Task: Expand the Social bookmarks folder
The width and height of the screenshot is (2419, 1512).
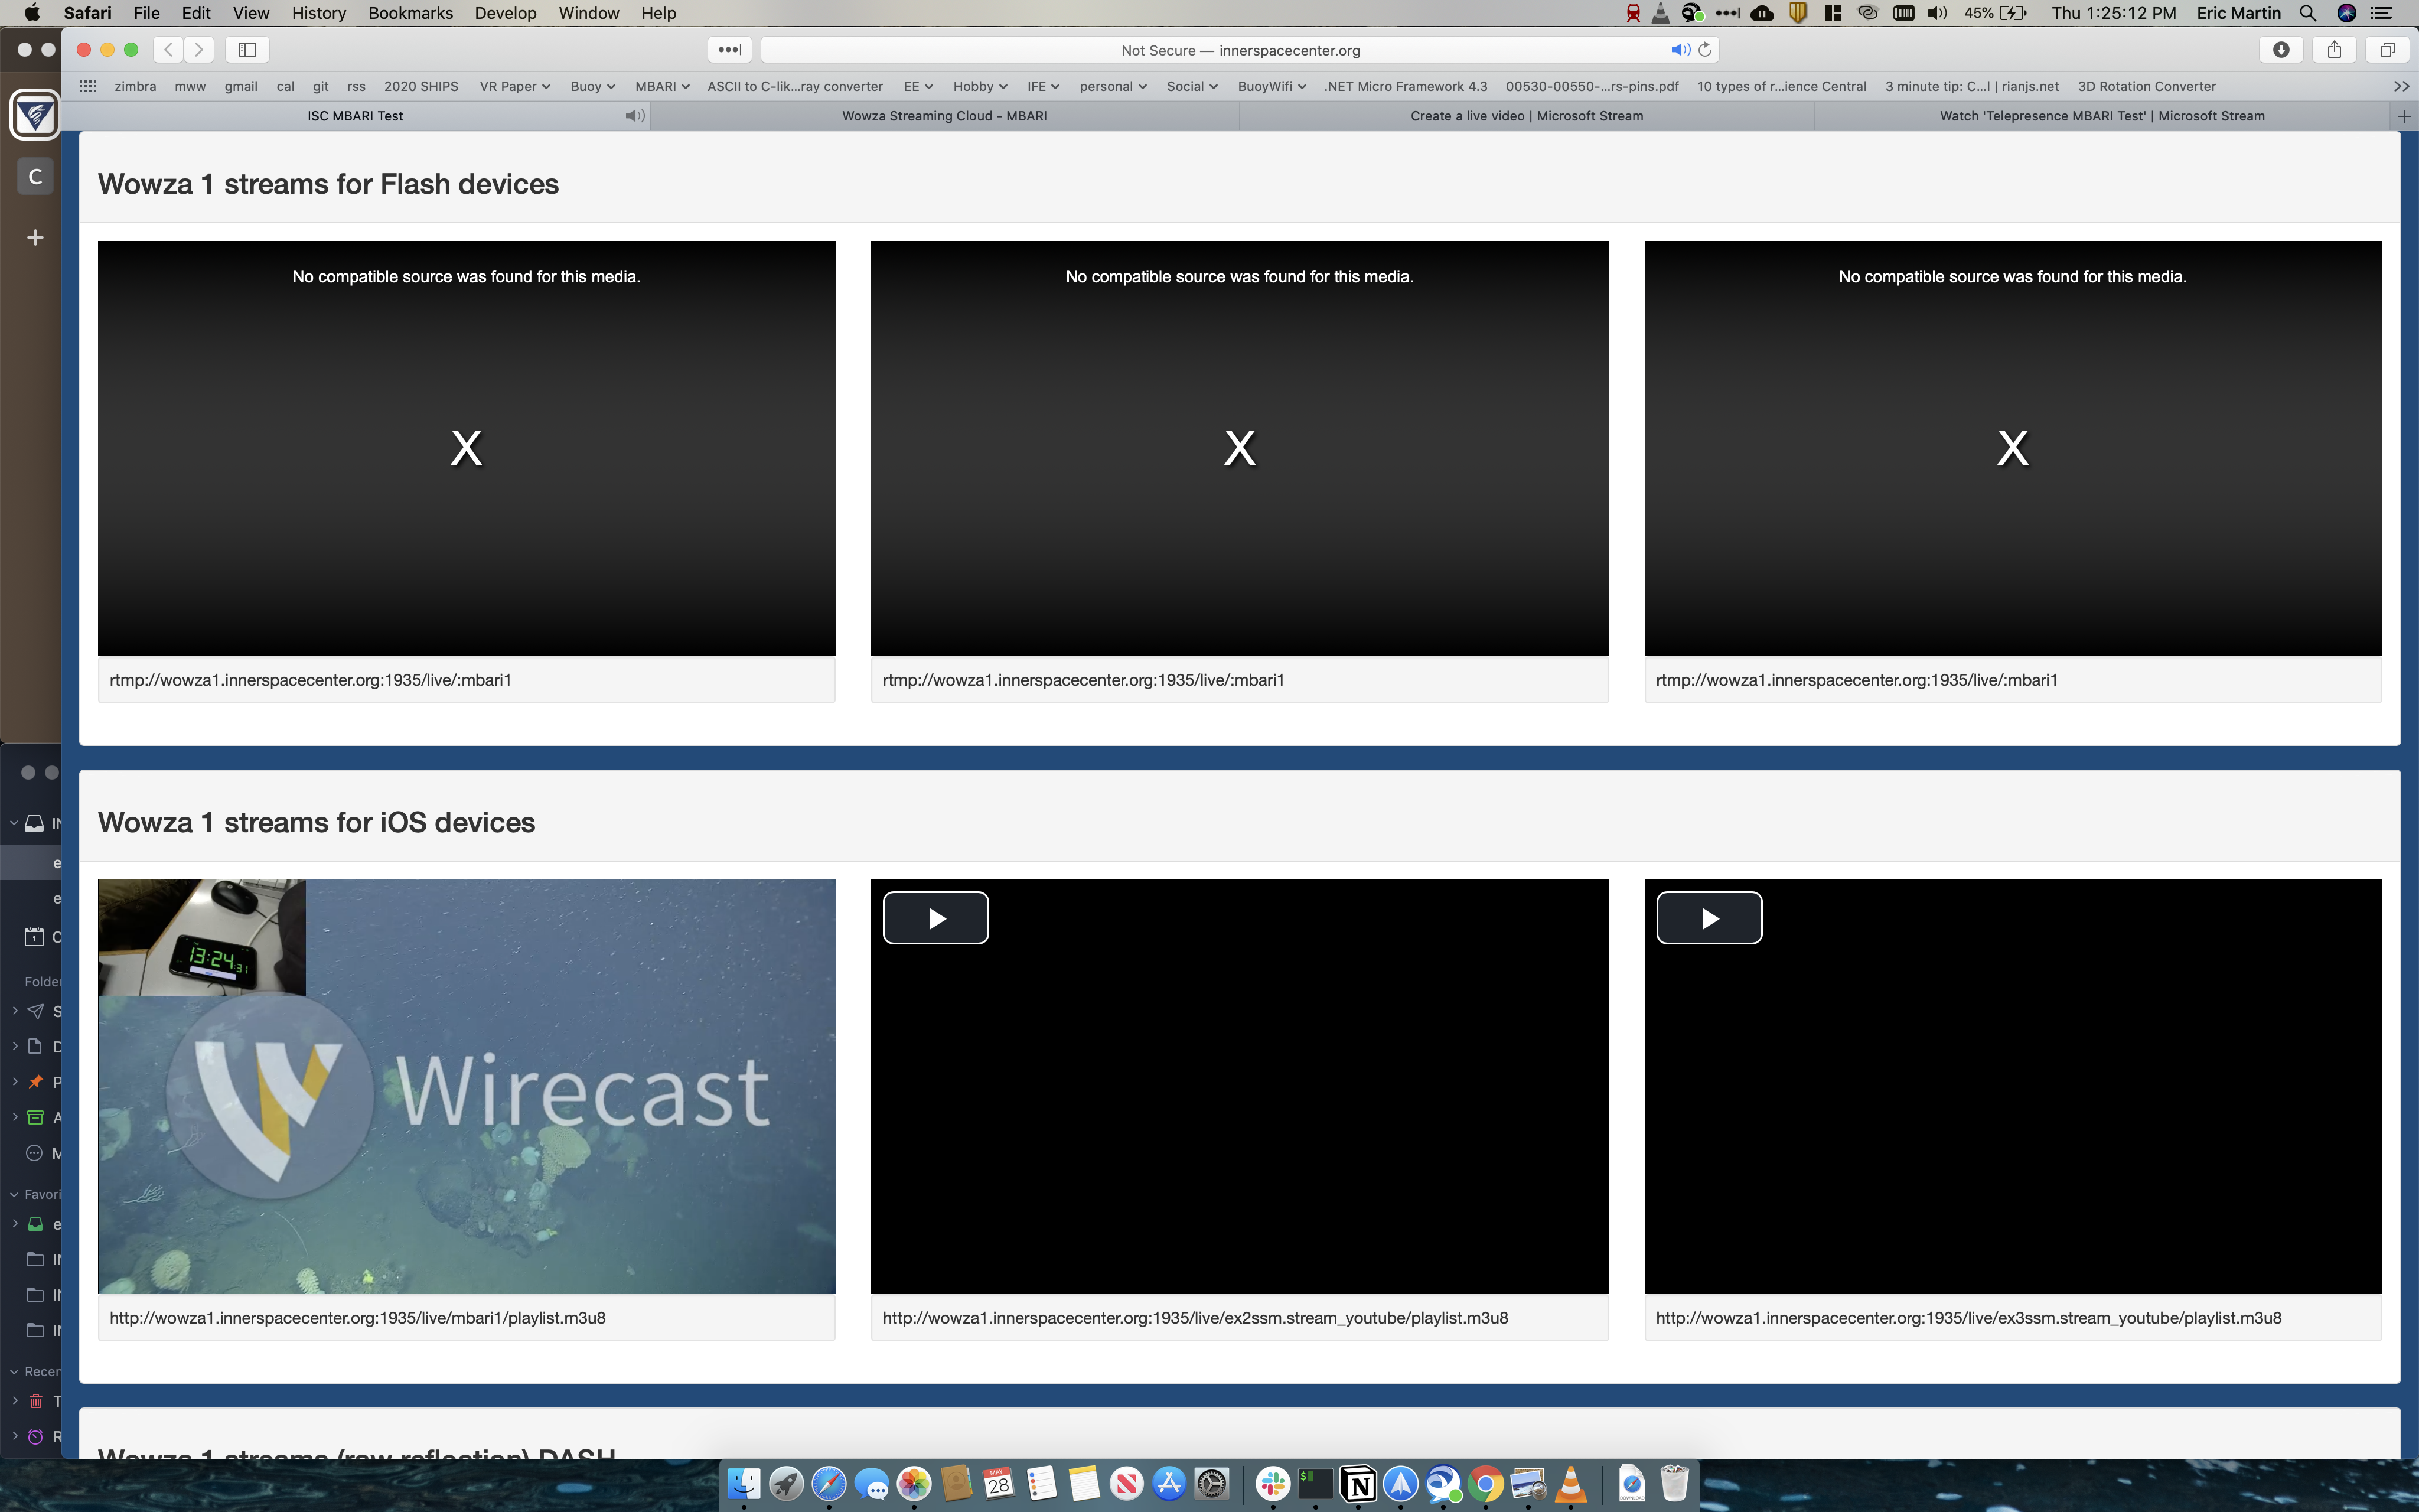Action: (x=1192, y=86)
